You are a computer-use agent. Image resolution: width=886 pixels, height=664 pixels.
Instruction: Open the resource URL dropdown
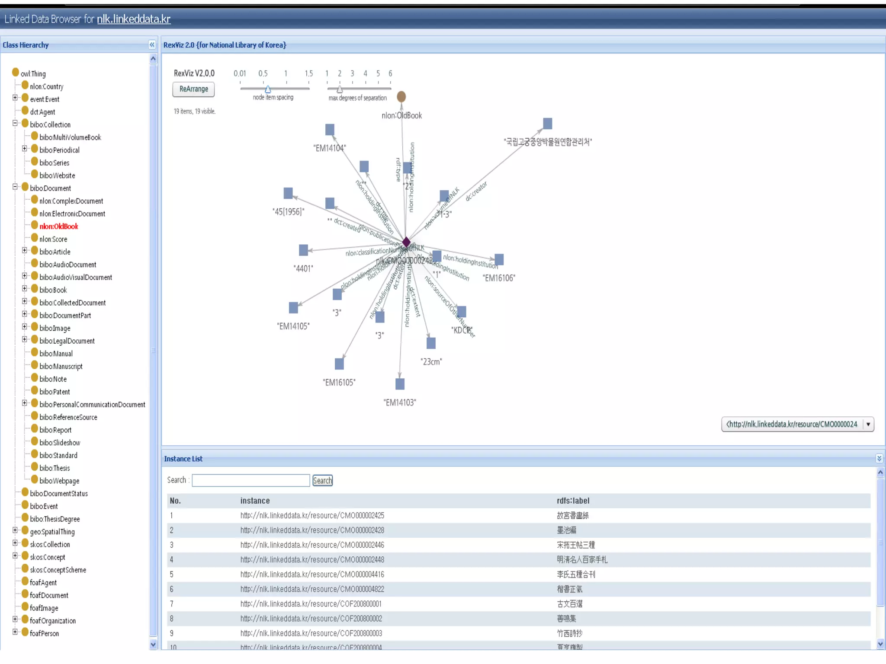click(868, 425)
